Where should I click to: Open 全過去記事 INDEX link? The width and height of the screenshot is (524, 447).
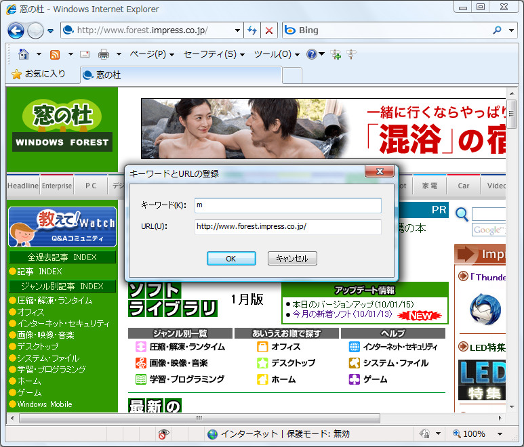tap(62, 257)
